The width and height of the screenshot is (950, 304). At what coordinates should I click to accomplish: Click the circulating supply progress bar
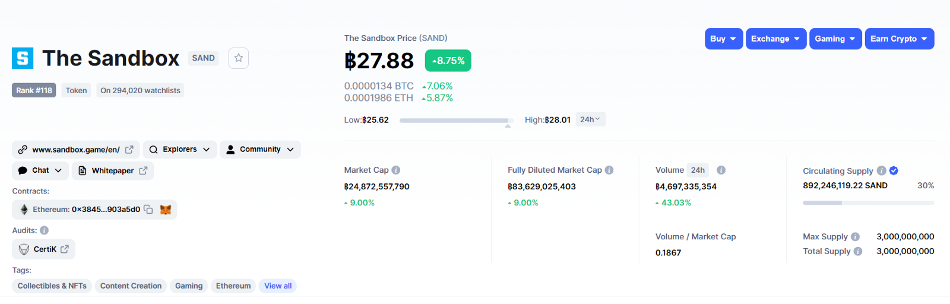point(869,203)
